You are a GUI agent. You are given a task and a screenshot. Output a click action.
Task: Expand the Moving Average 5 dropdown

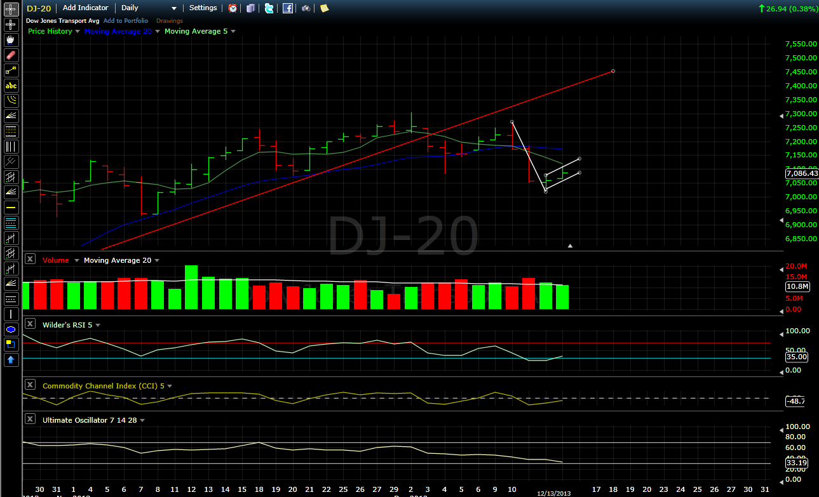(233, 31)
